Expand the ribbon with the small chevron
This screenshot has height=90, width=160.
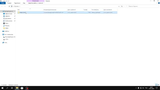[x=157, y=3]
